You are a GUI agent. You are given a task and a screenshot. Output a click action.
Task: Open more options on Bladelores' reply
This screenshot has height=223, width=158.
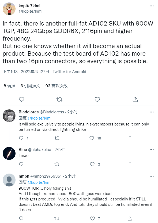[x=152, y=112]
